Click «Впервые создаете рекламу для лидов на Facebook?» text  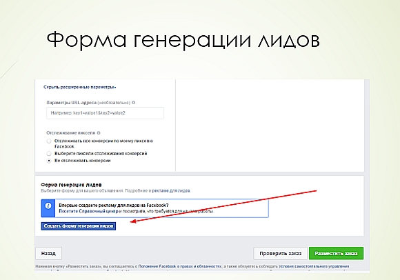click(x=114, y=206)
